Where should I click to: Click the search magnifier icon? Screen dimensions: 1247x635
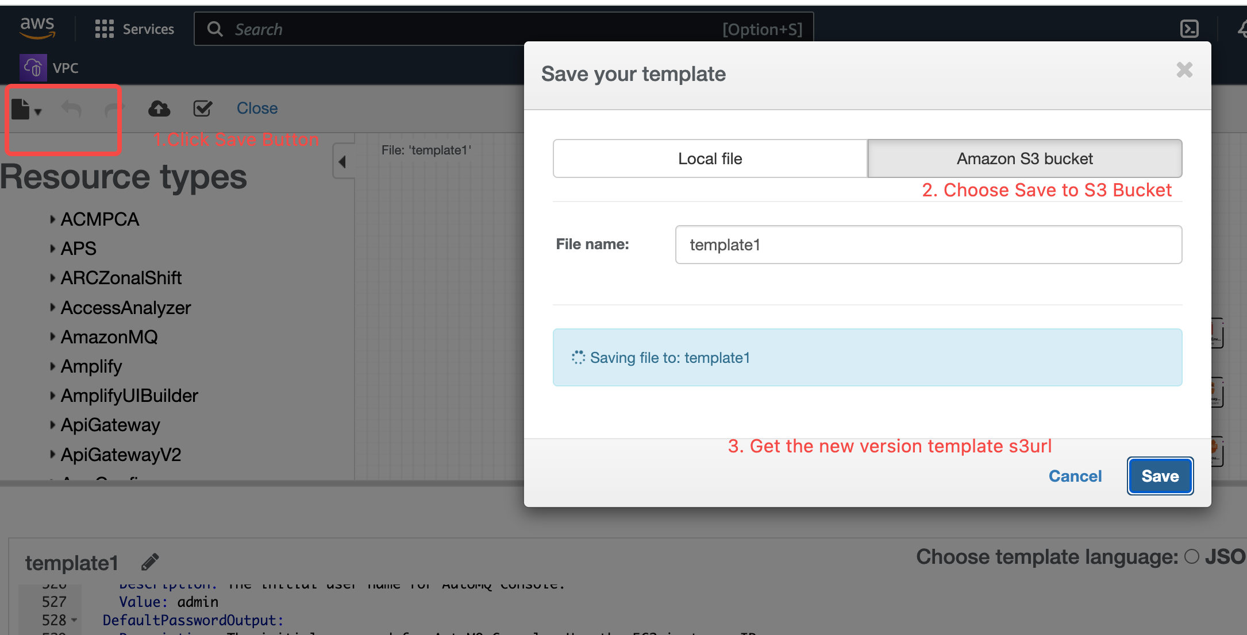tap(215, 29)
